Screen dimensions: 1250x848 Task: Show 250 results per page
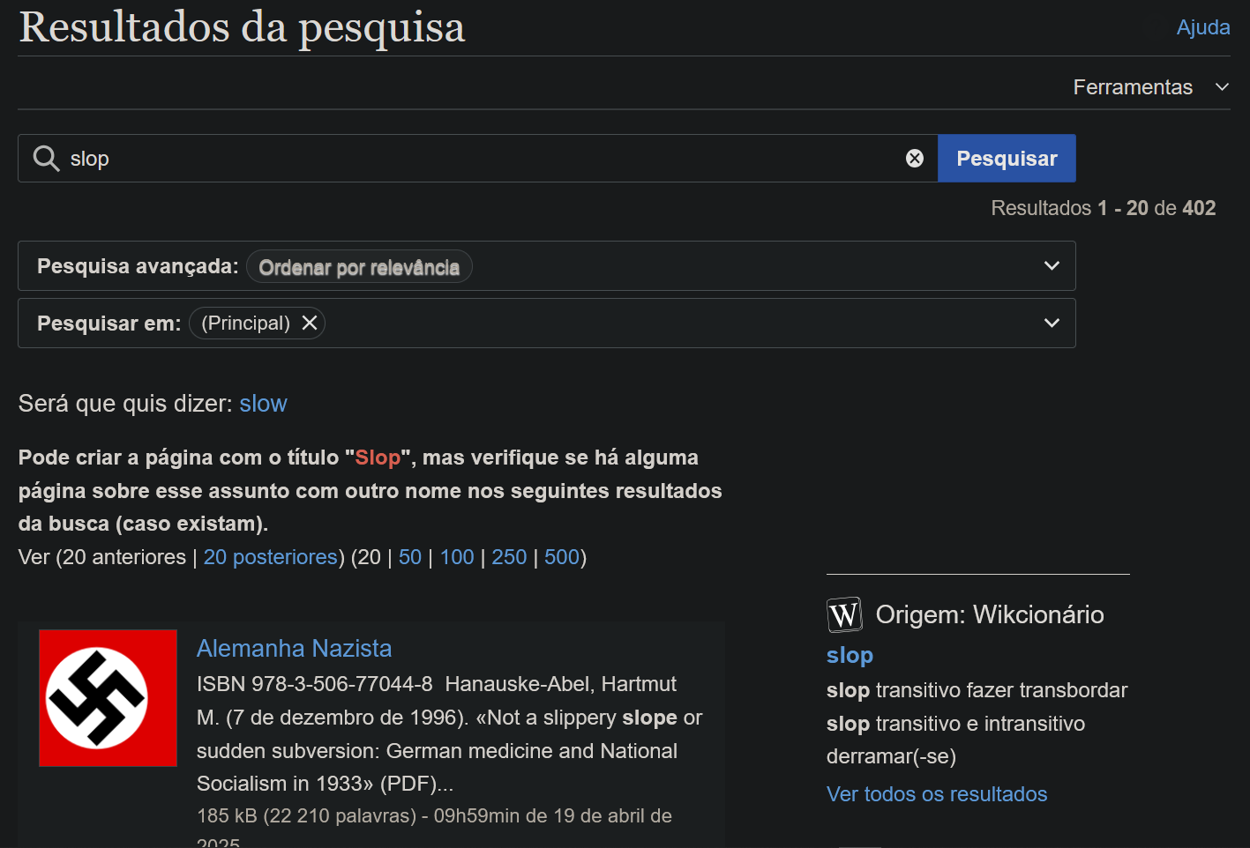point(509,557)
